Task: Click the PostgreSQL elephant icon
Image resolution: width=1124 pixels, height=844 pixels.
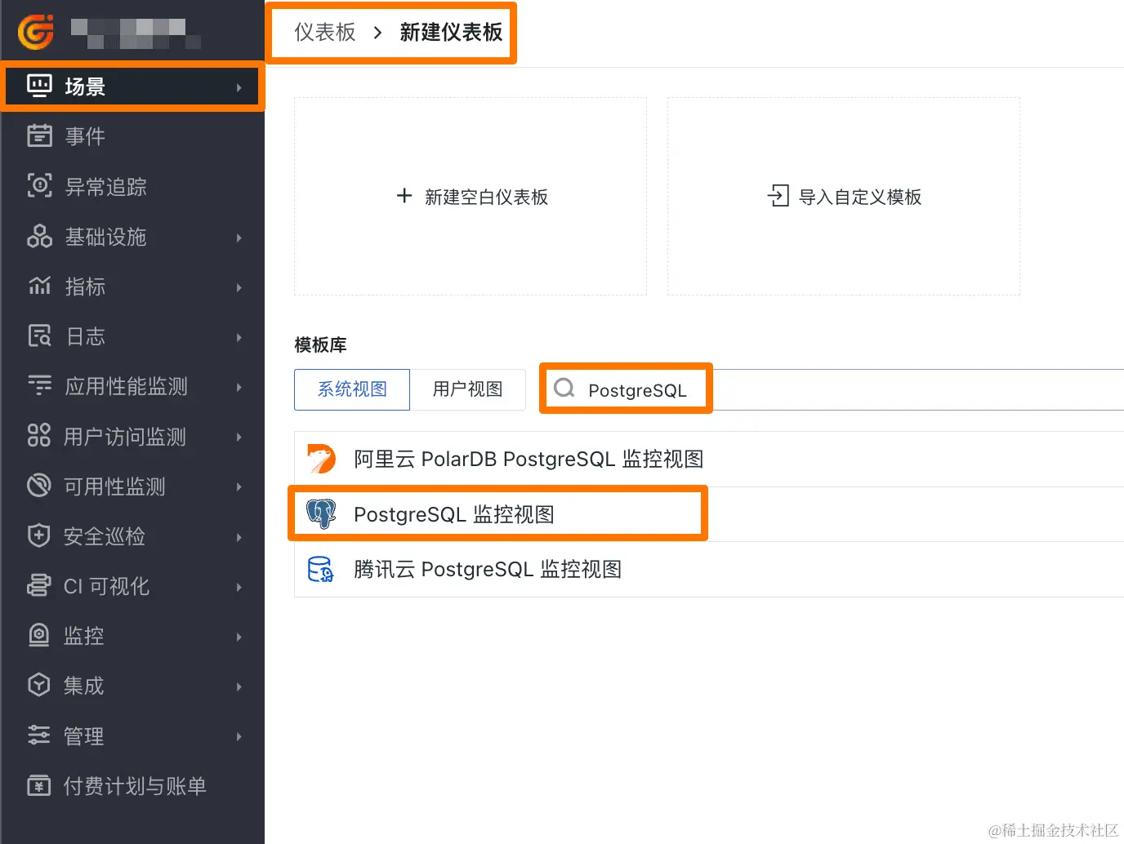Action: coord(321,513)
